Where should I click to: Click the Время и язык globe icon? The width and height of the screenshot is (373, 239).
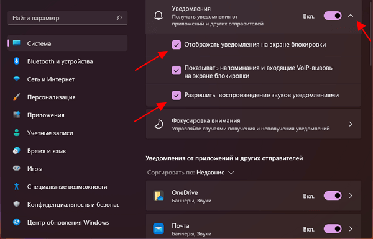coord(17,151)
